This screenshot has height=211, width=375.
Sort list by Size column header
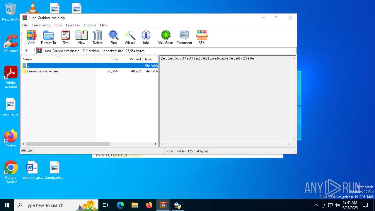click(108, 59)
